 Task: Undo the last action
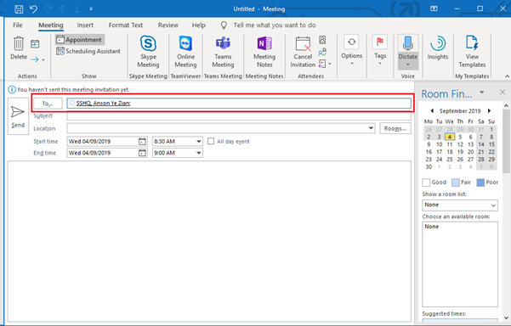(x=33, y=8)
